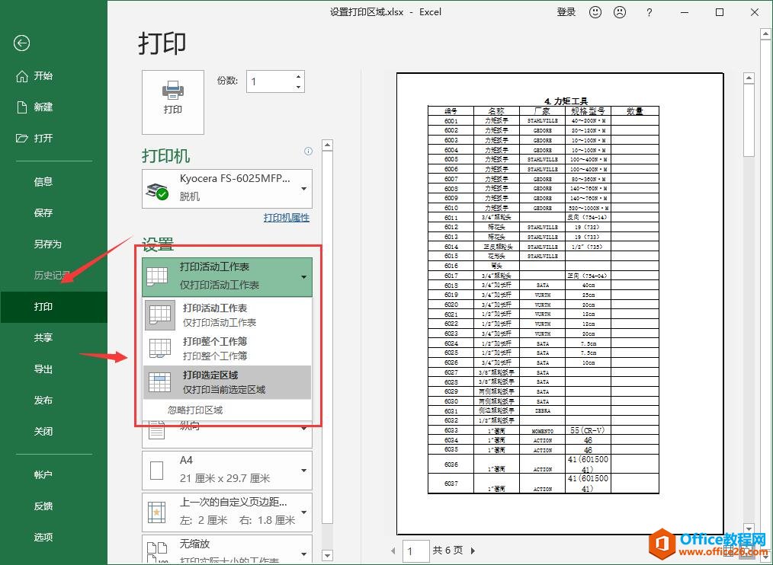Click the Kyocera printer status icon
This screenshot has height=565, width=773.
click(x=157, y=190)
